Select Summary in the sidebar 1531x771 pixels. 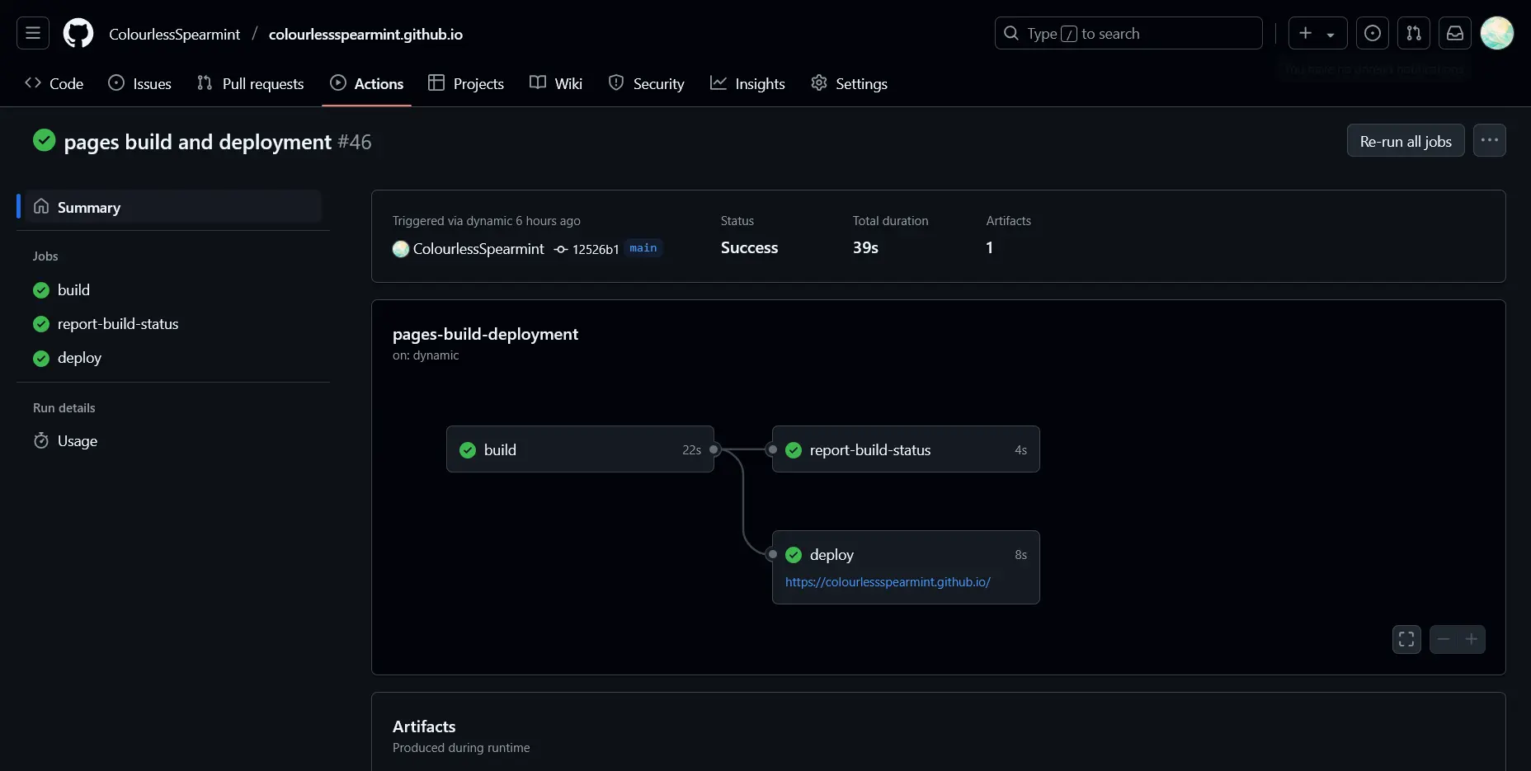[x=173, y=207]
